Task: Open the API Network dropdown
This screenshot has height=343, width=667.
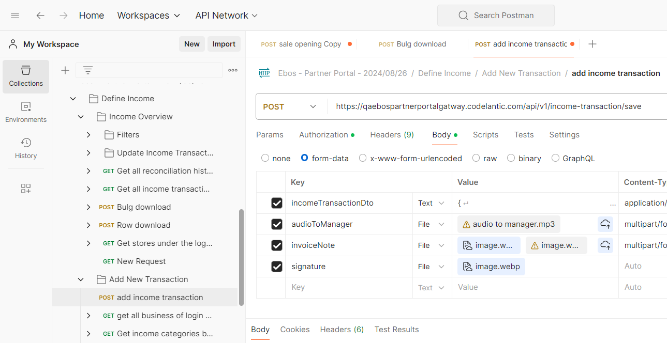Action: (227, 15)
